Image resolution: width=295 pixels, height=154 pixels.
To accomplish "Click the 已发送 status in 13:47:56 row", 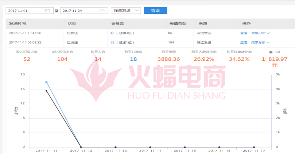I will (x=73, y=33).
